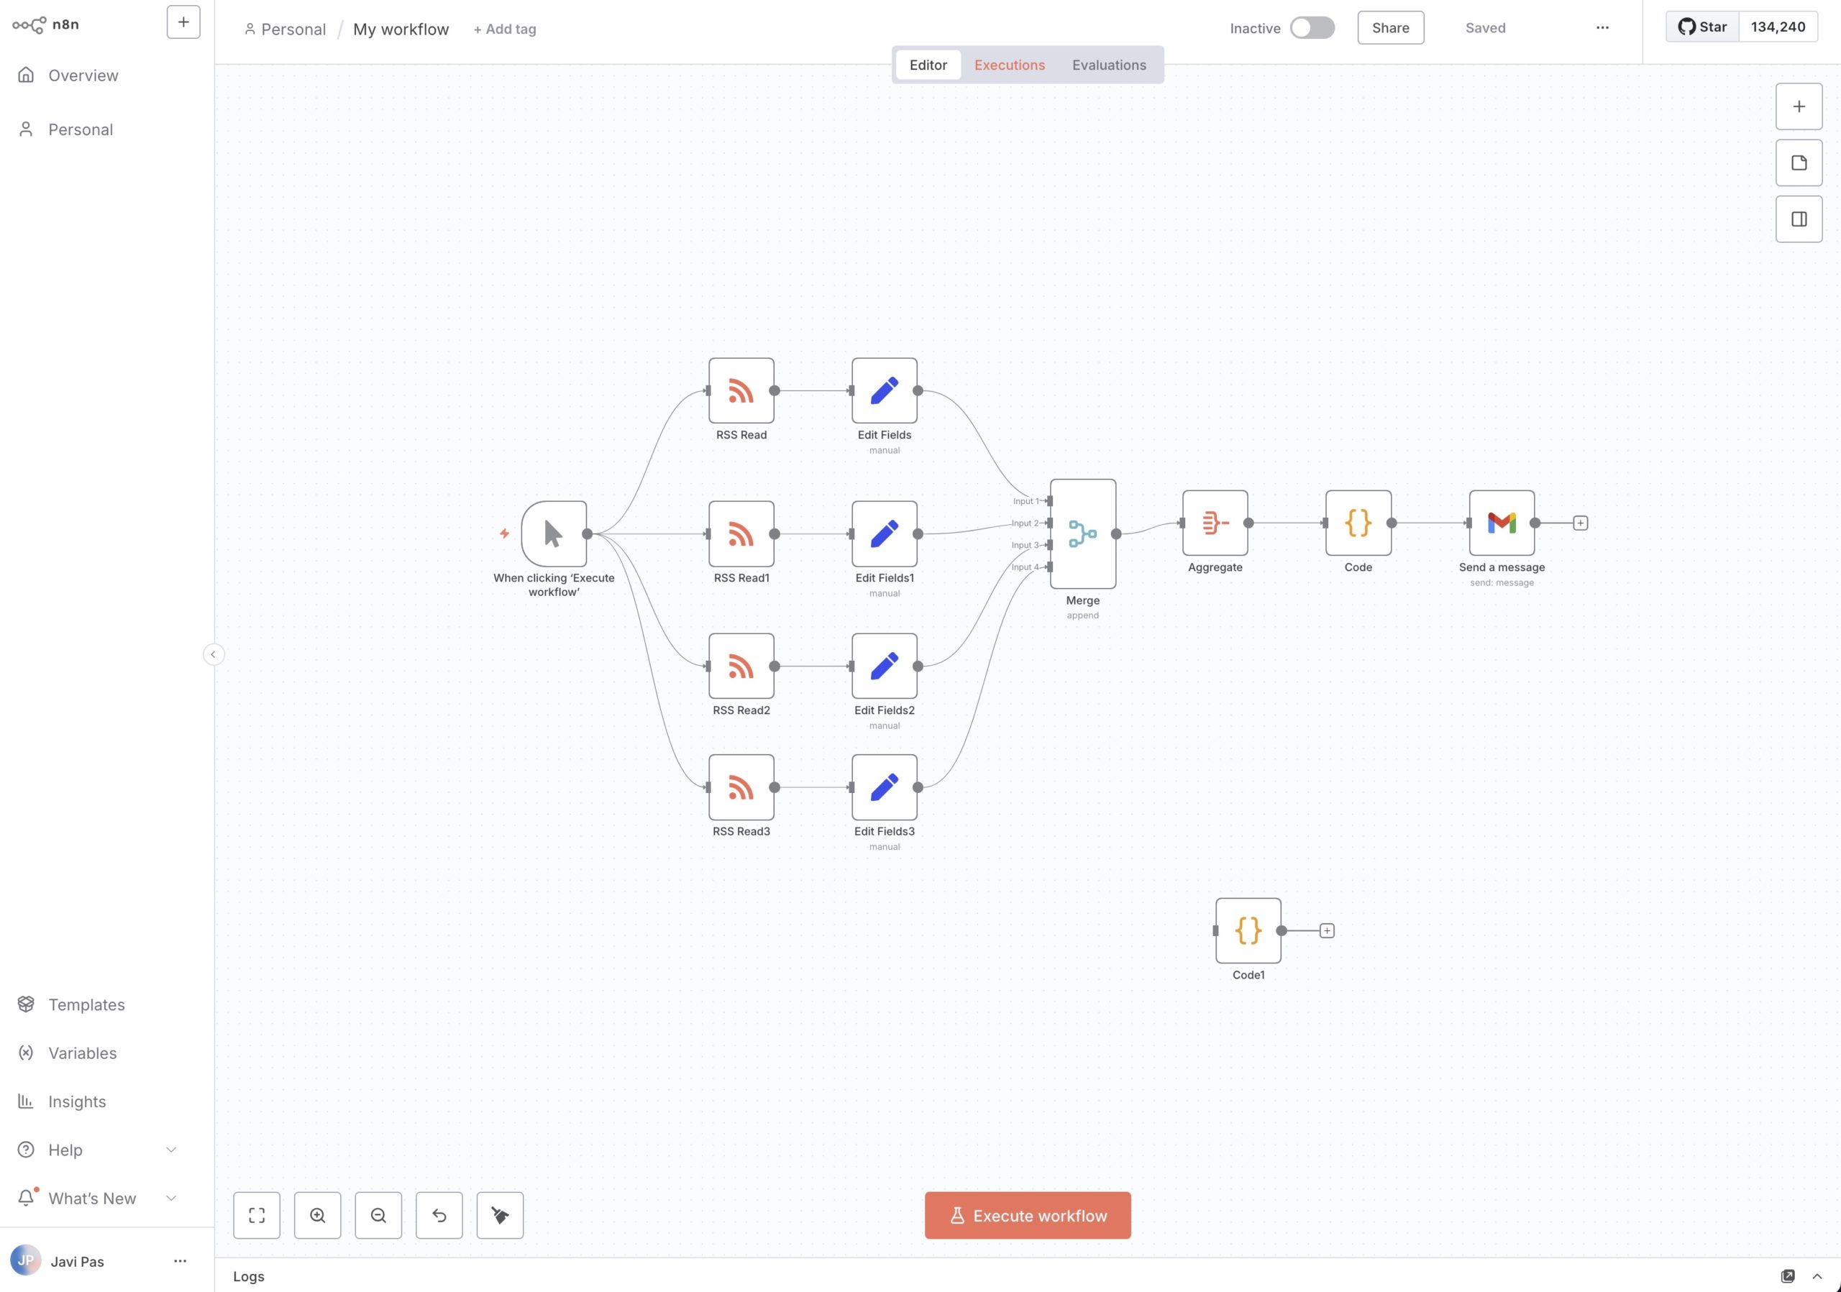1841x1292 pixels.
Task: Click the fit to view canvas icon
Action: 257,1215
